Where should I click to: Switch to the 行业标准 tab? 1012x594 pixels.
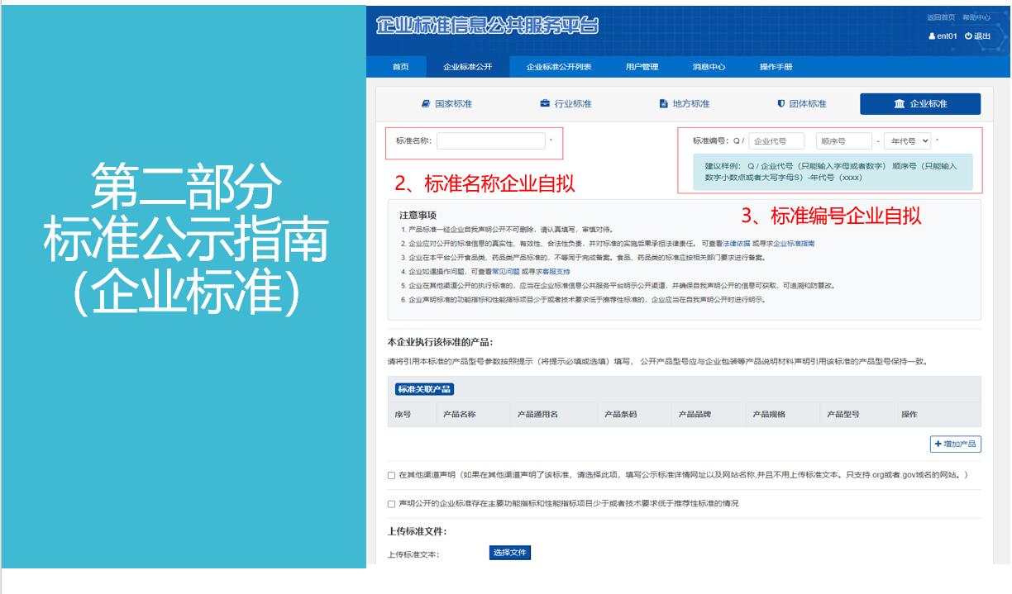click(566, 104)
